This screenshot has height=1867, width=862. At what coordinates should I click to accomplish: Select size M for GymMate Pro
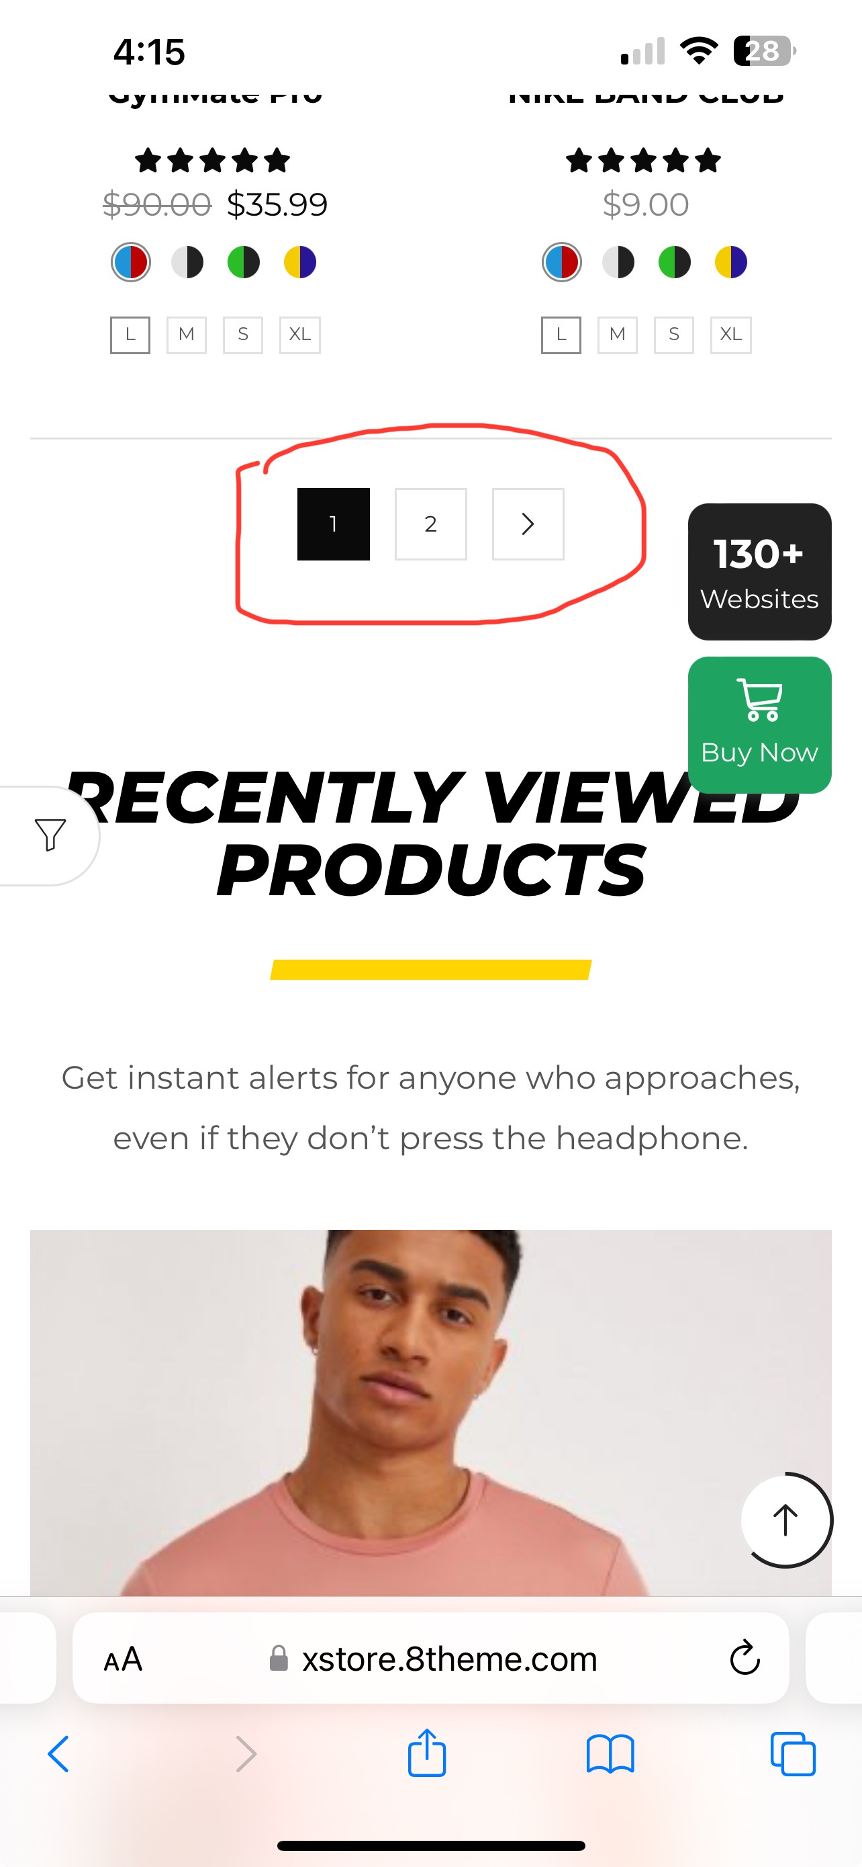187,335
